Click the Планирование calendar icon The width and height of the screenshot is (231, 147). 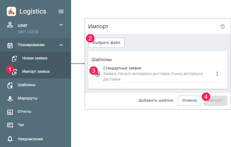click(10, 45)
